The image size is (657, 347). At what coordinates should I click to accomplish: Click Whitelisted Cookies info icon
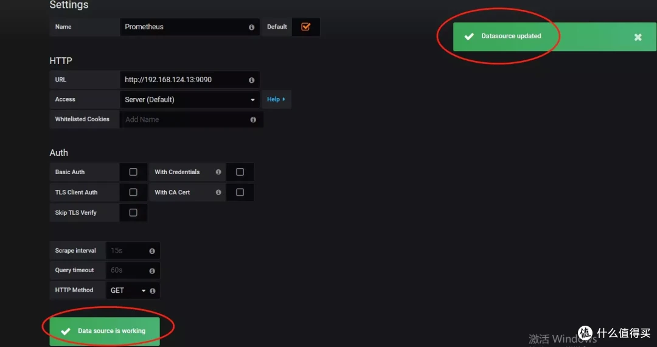[x=253, y=120]
